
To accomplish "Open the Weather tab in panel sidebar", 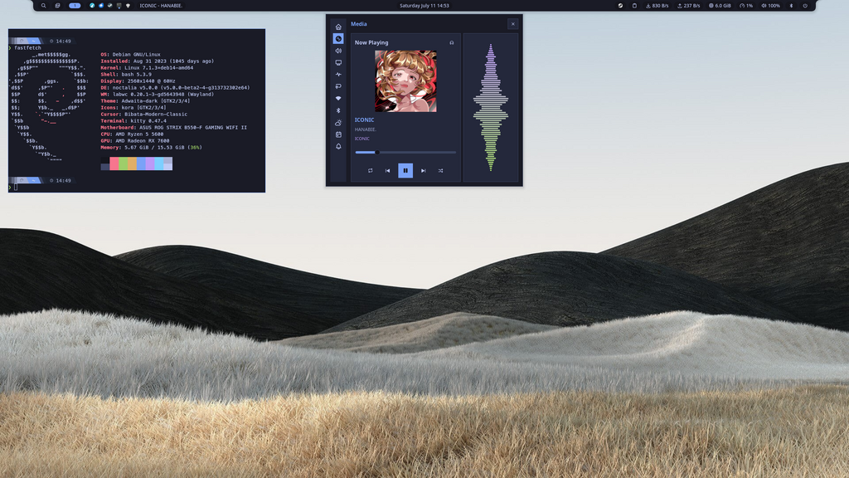I will [338, 123].
